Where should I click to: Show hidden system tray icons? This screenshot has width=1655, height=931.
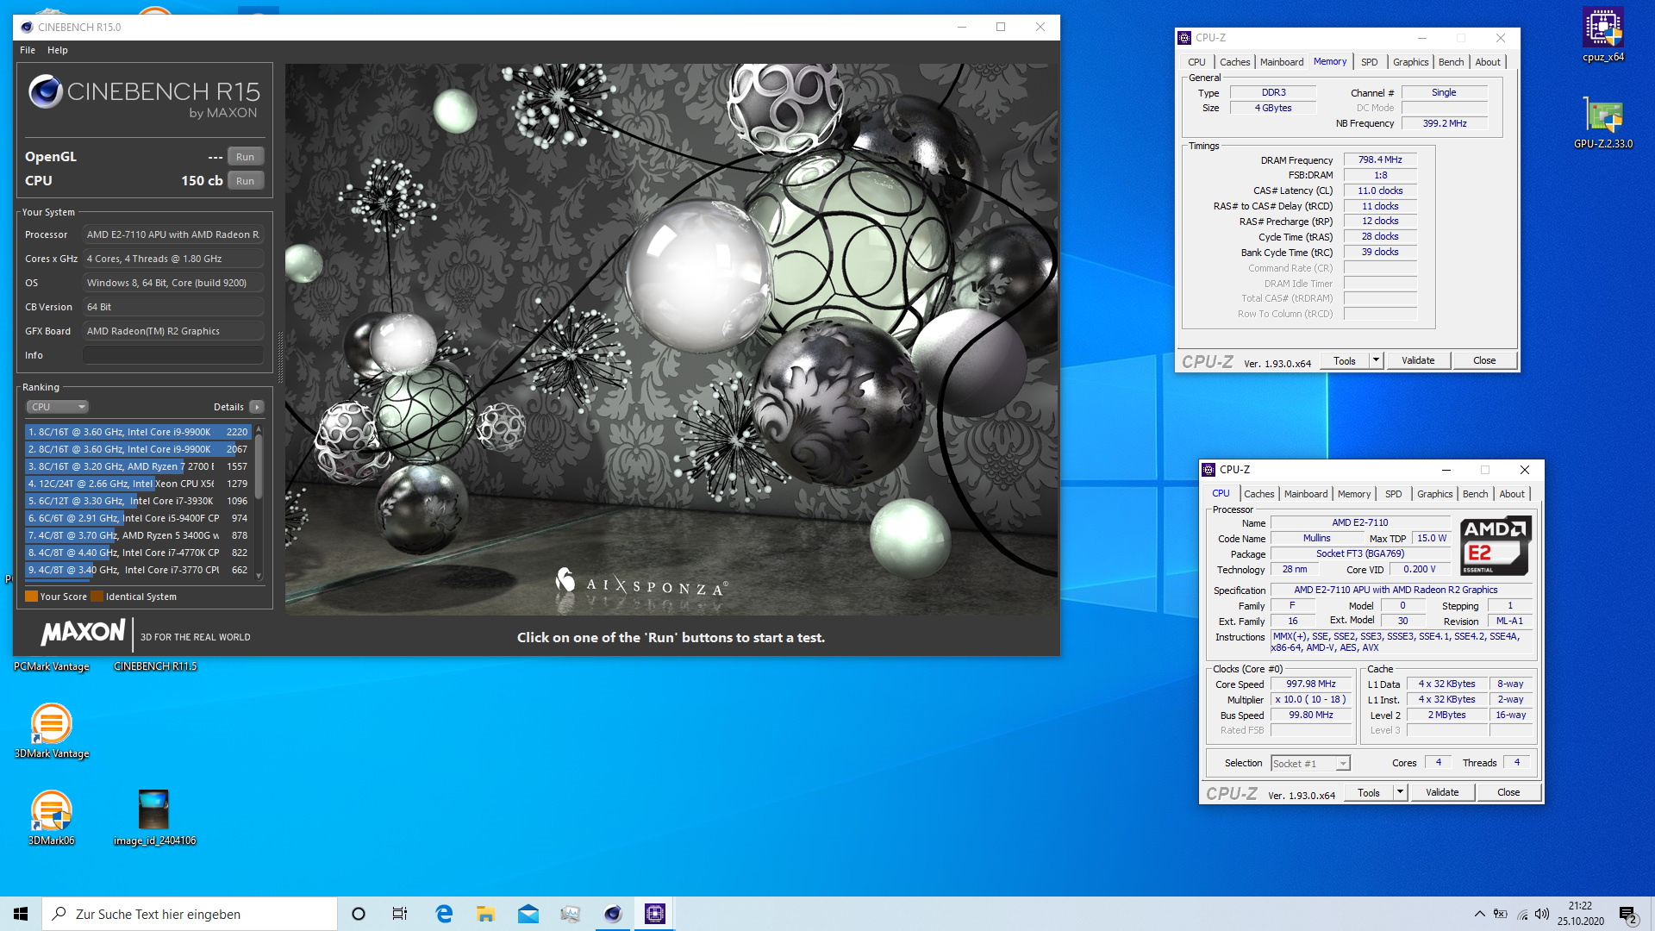(1479, 914)
